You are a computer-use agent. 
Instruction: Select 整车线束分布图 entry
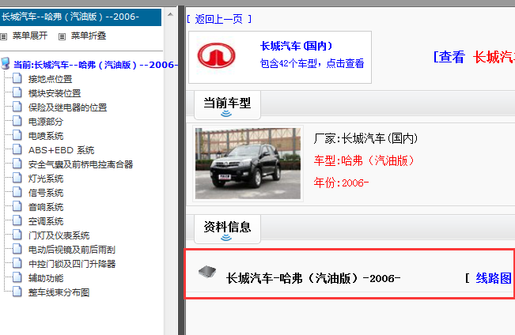tap(59, 292)
